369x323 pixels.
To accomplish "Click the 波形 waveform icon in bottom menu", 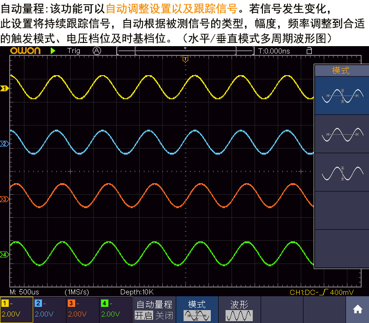I will [239, 315].
